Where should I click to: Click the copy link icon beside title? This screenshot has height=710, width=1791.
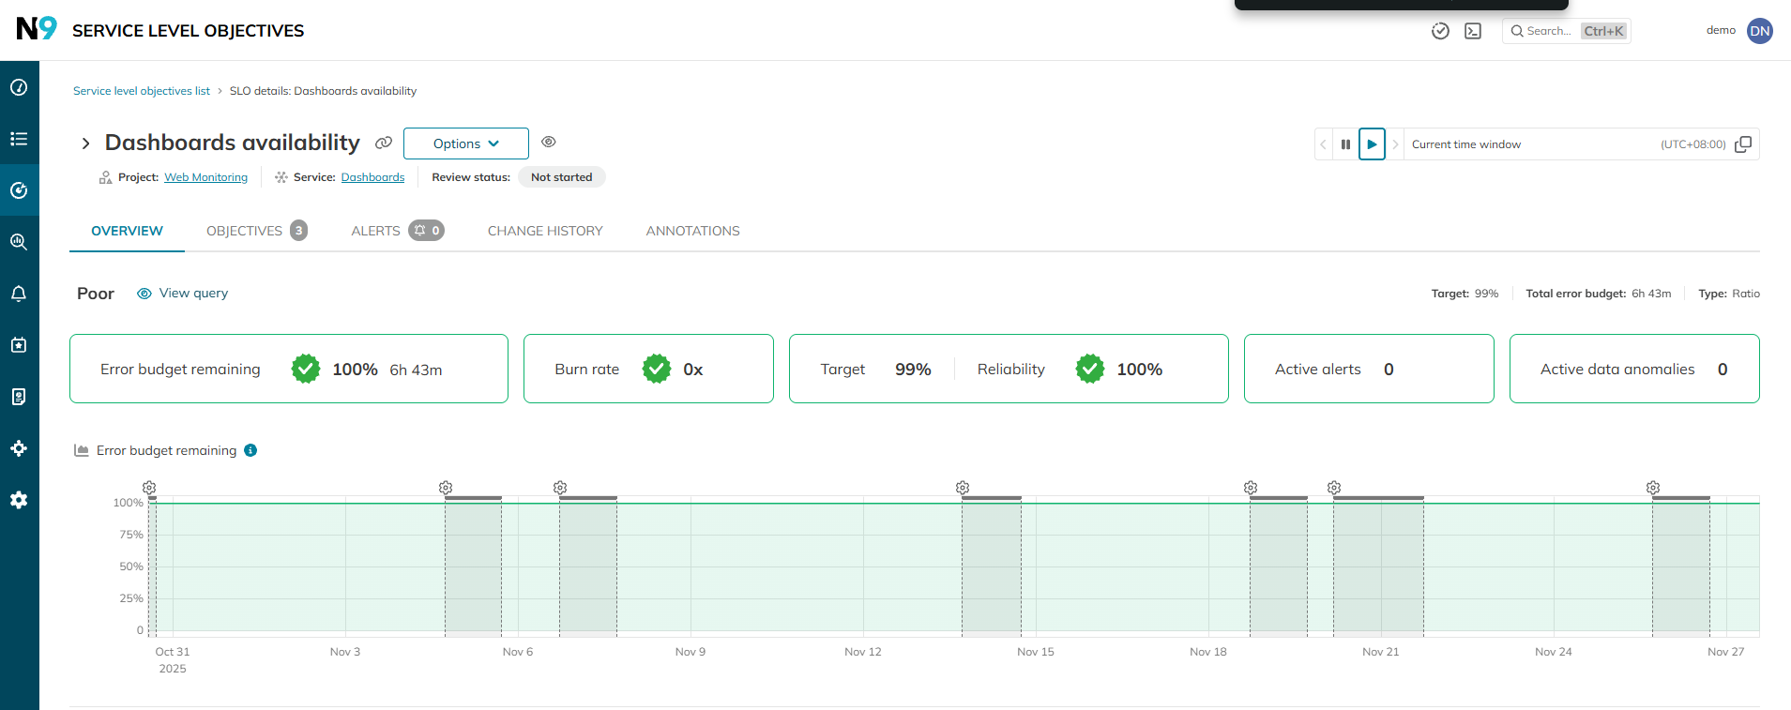coord(384,143)
